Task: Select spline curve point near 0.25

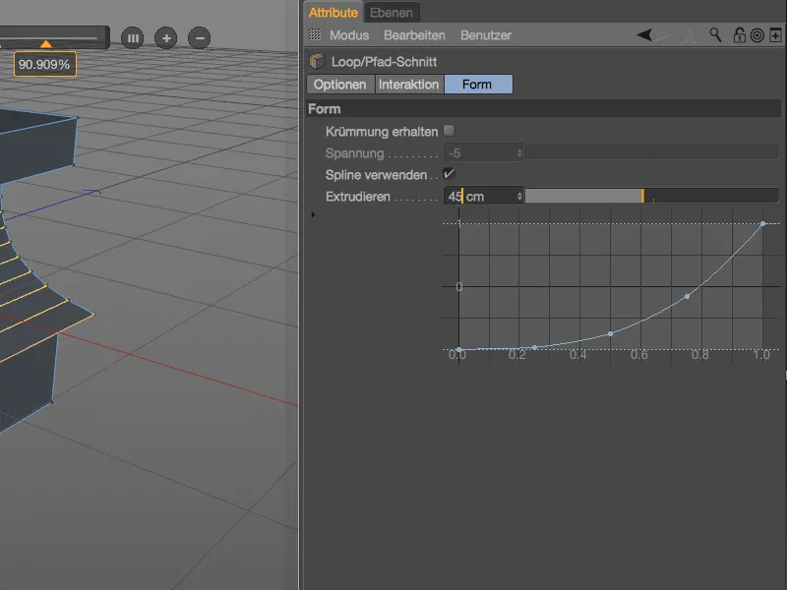Action: 534,347
